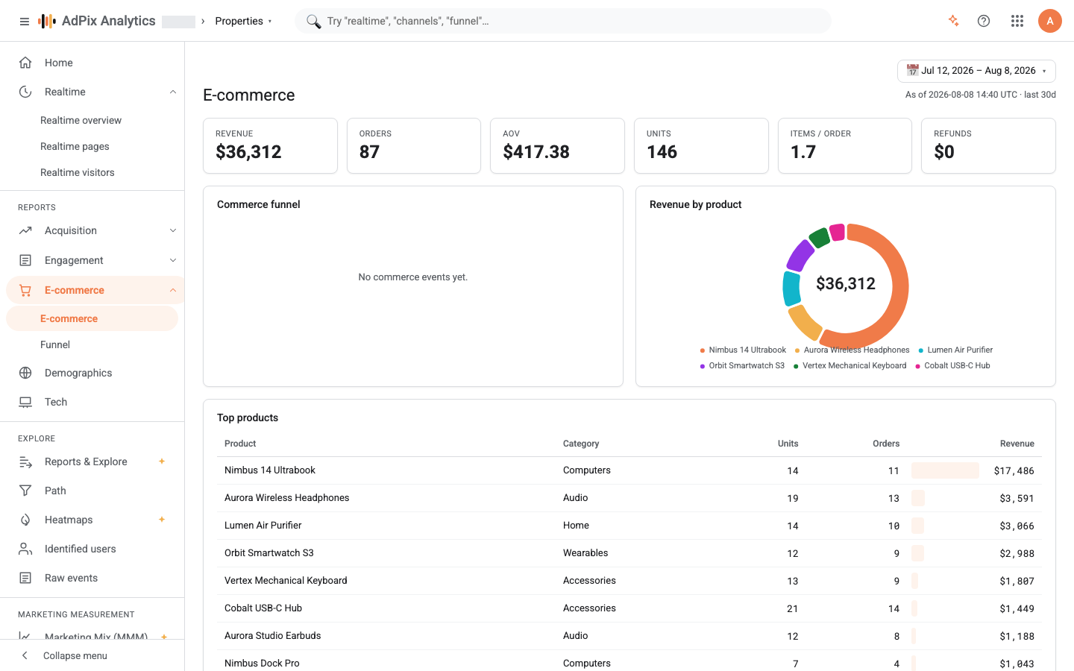
Task: Click the Reports & Explore icon
Action: [x=25, y=461]
